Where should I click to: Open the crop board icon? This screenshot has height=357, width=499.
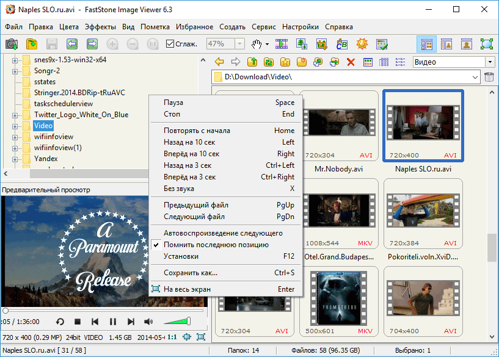point(322,44)
